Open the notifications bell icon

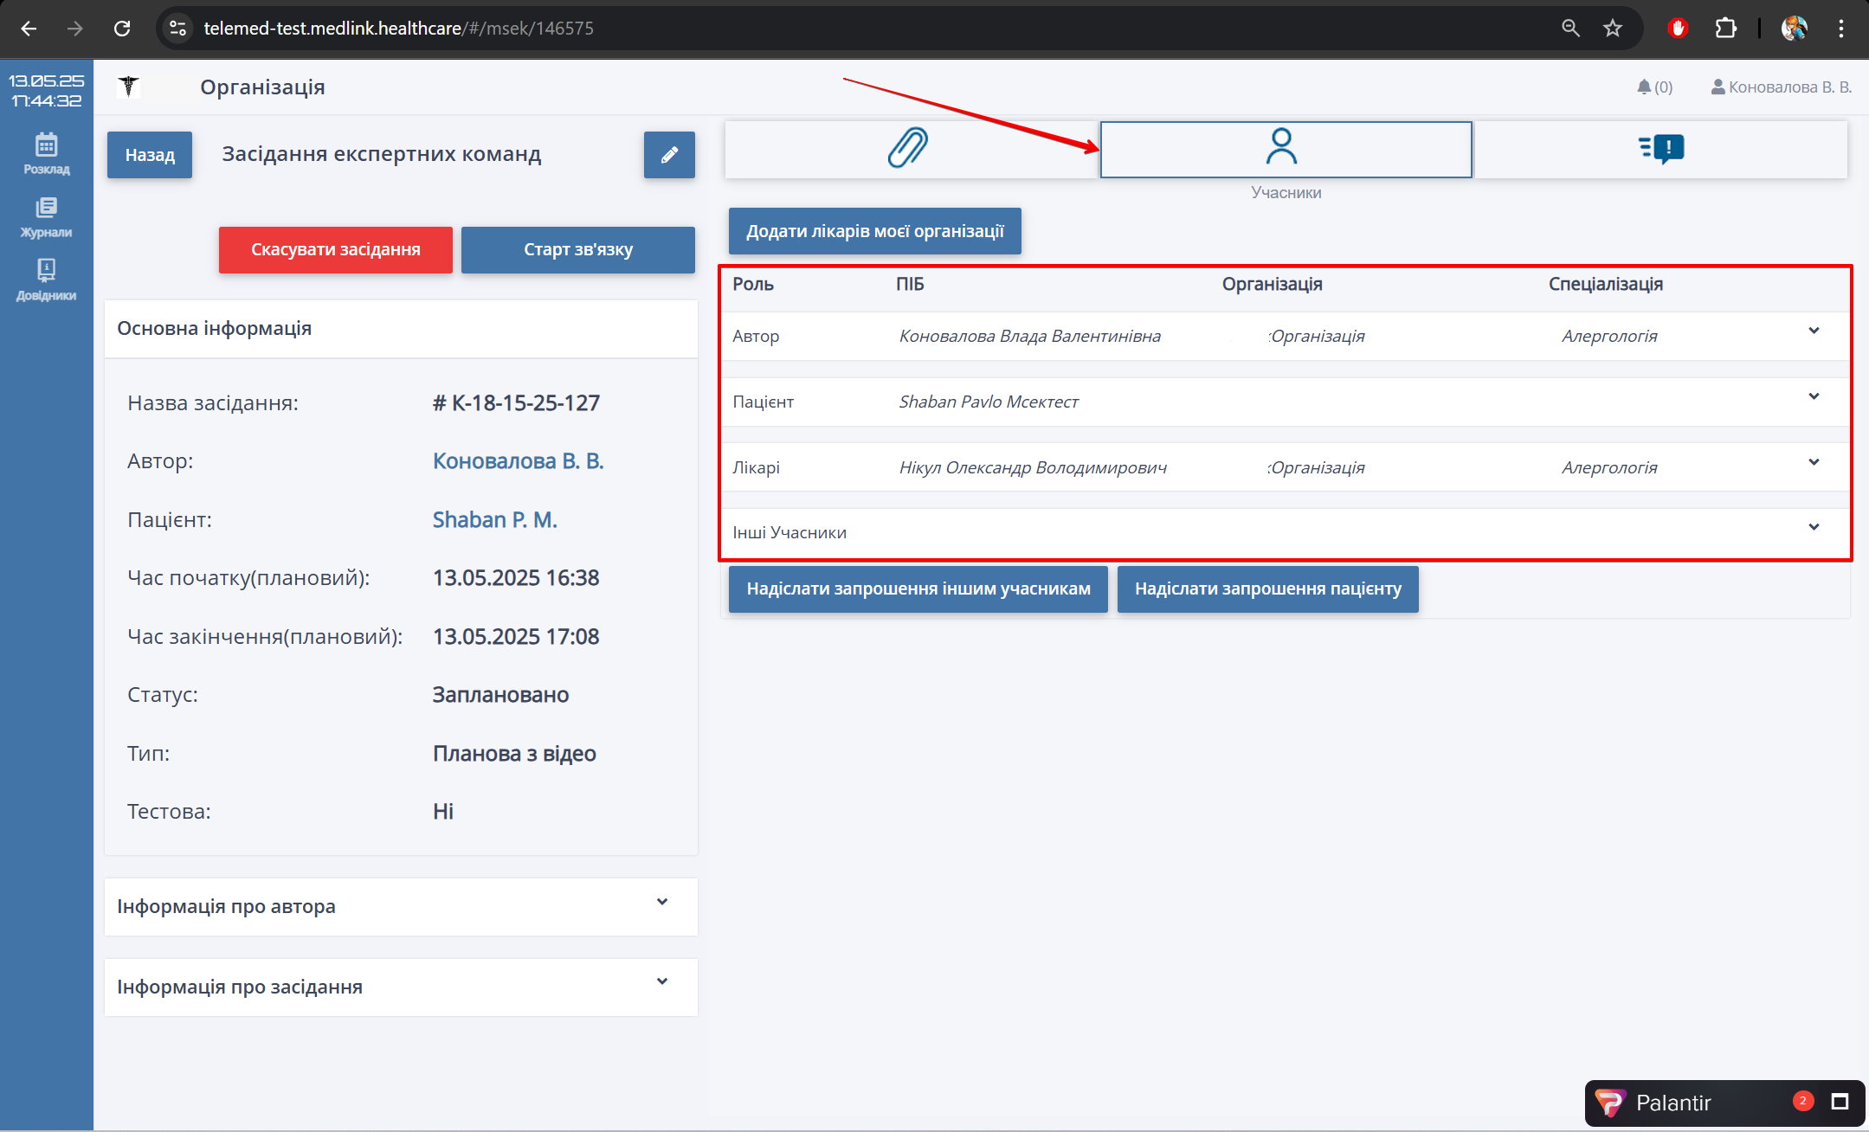[x=1644, y=87]
